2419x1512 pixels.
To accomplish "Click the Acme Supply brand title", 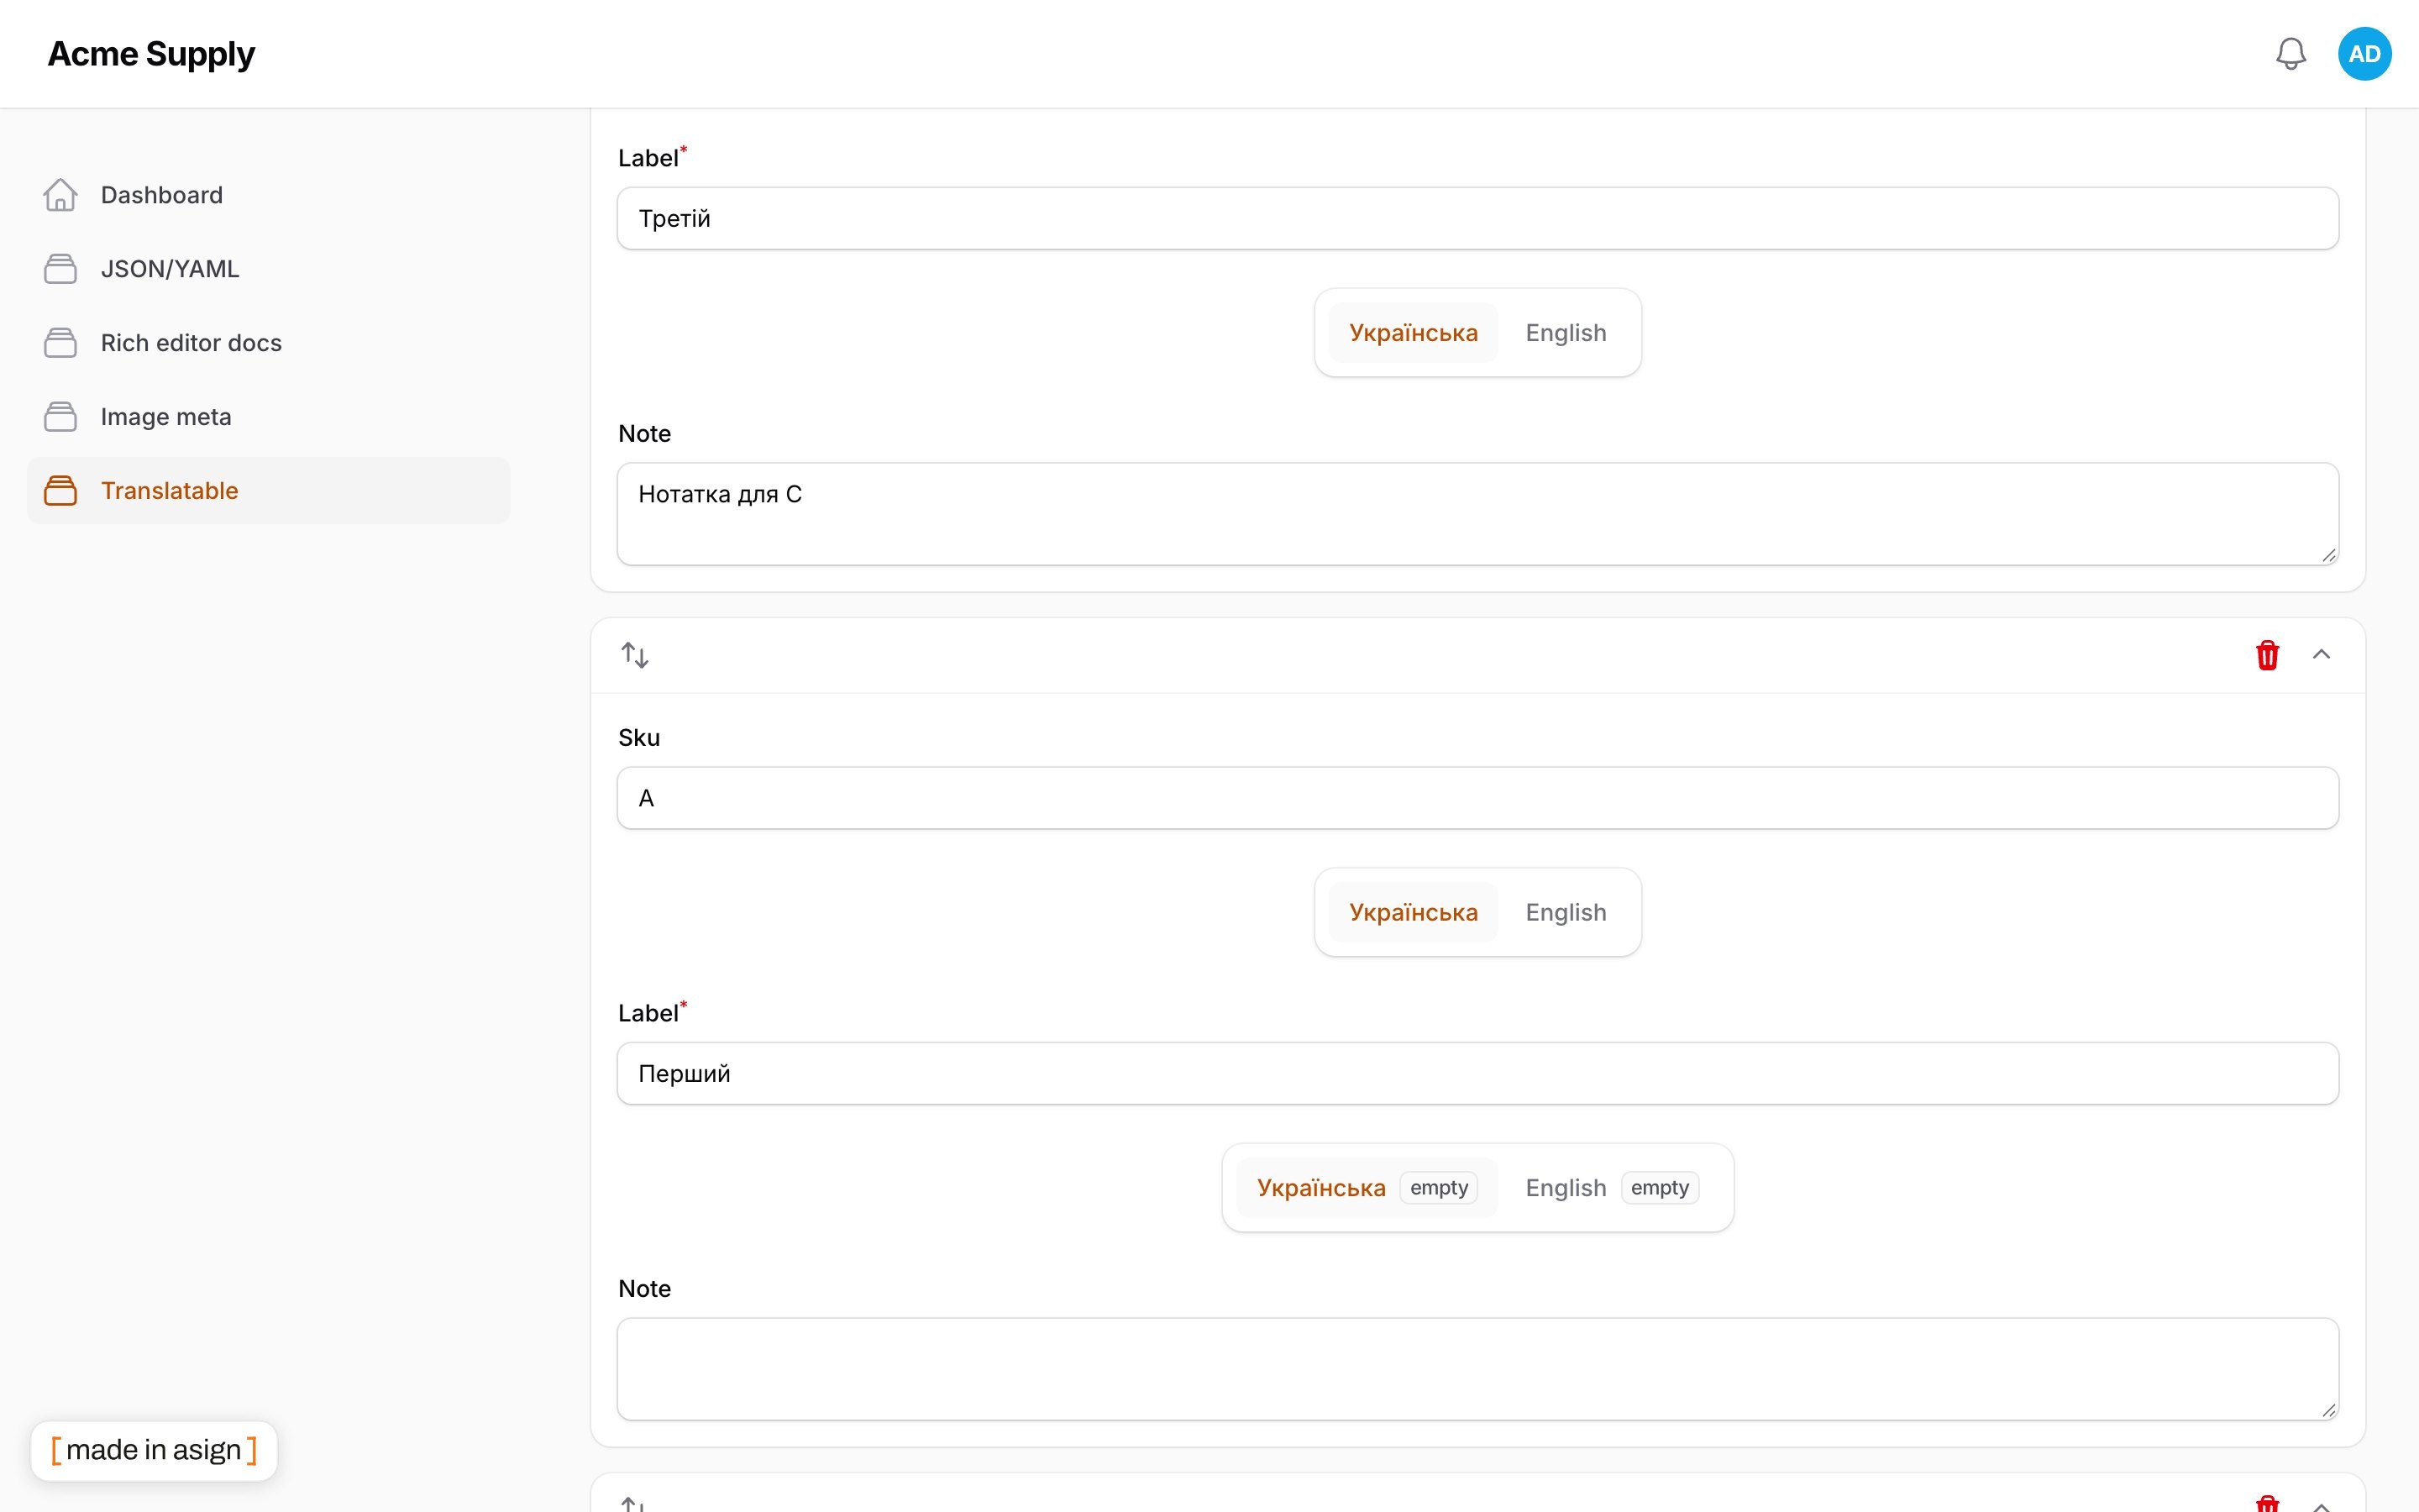I will pyautogui.click(x=151, y=54).
